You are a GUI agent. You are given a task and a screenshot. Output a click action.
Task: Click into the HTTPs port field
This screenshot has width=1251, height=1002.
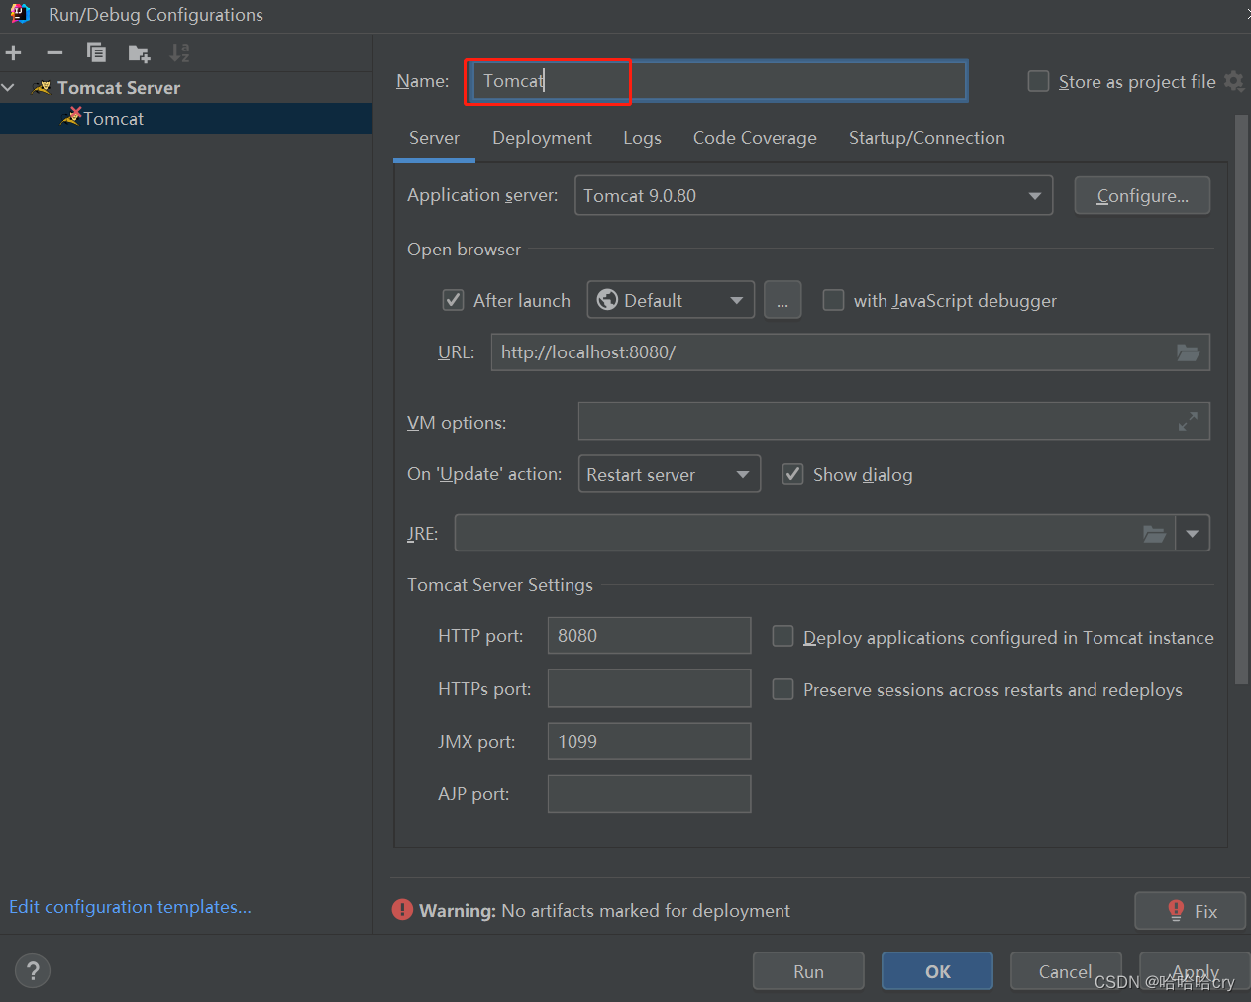click(x=649, y=688)
